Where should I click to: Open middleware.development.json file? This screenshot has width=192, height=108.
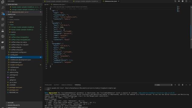coord(20,60)
